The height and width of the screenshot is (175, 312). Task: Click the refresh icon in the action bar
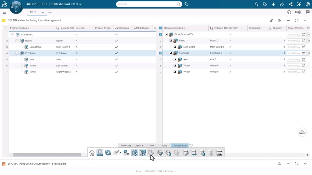pyautogui.click(x=108, y=153)
